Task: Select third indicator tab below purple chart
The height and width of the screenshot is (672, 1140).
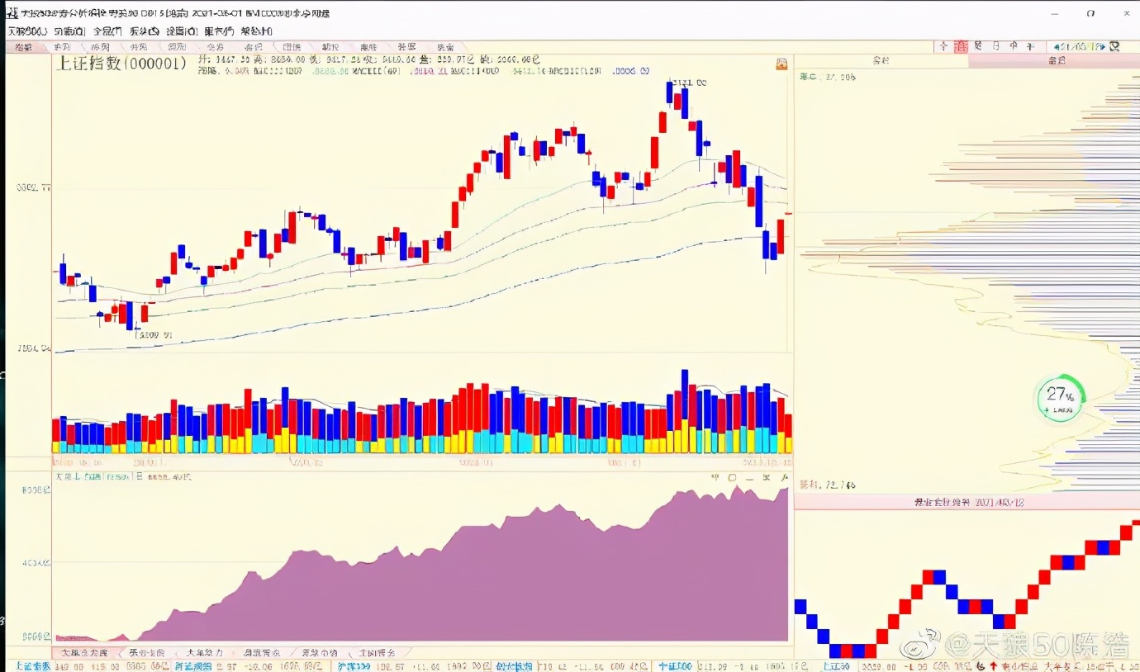Action: click(x=203, y=652)
